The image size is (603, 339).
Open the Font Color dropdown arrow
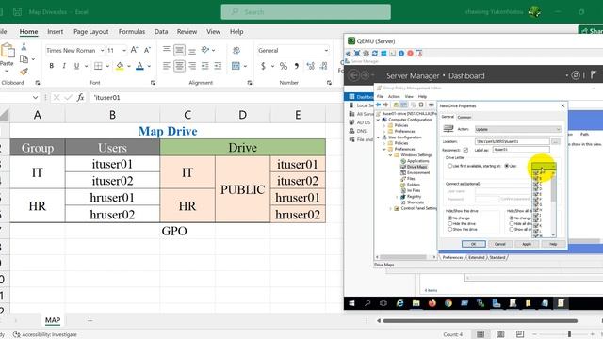149,66
